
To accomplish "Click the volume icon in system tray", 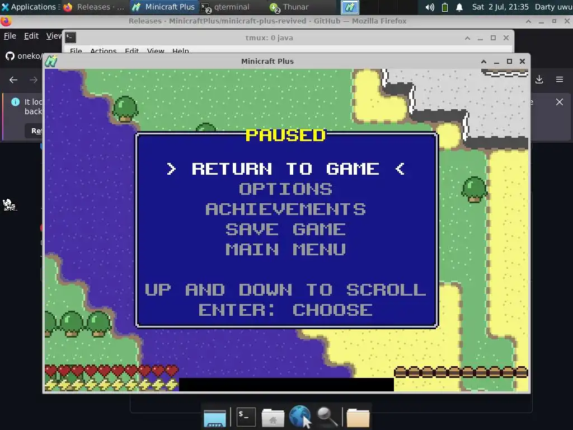I will [430, 7].
